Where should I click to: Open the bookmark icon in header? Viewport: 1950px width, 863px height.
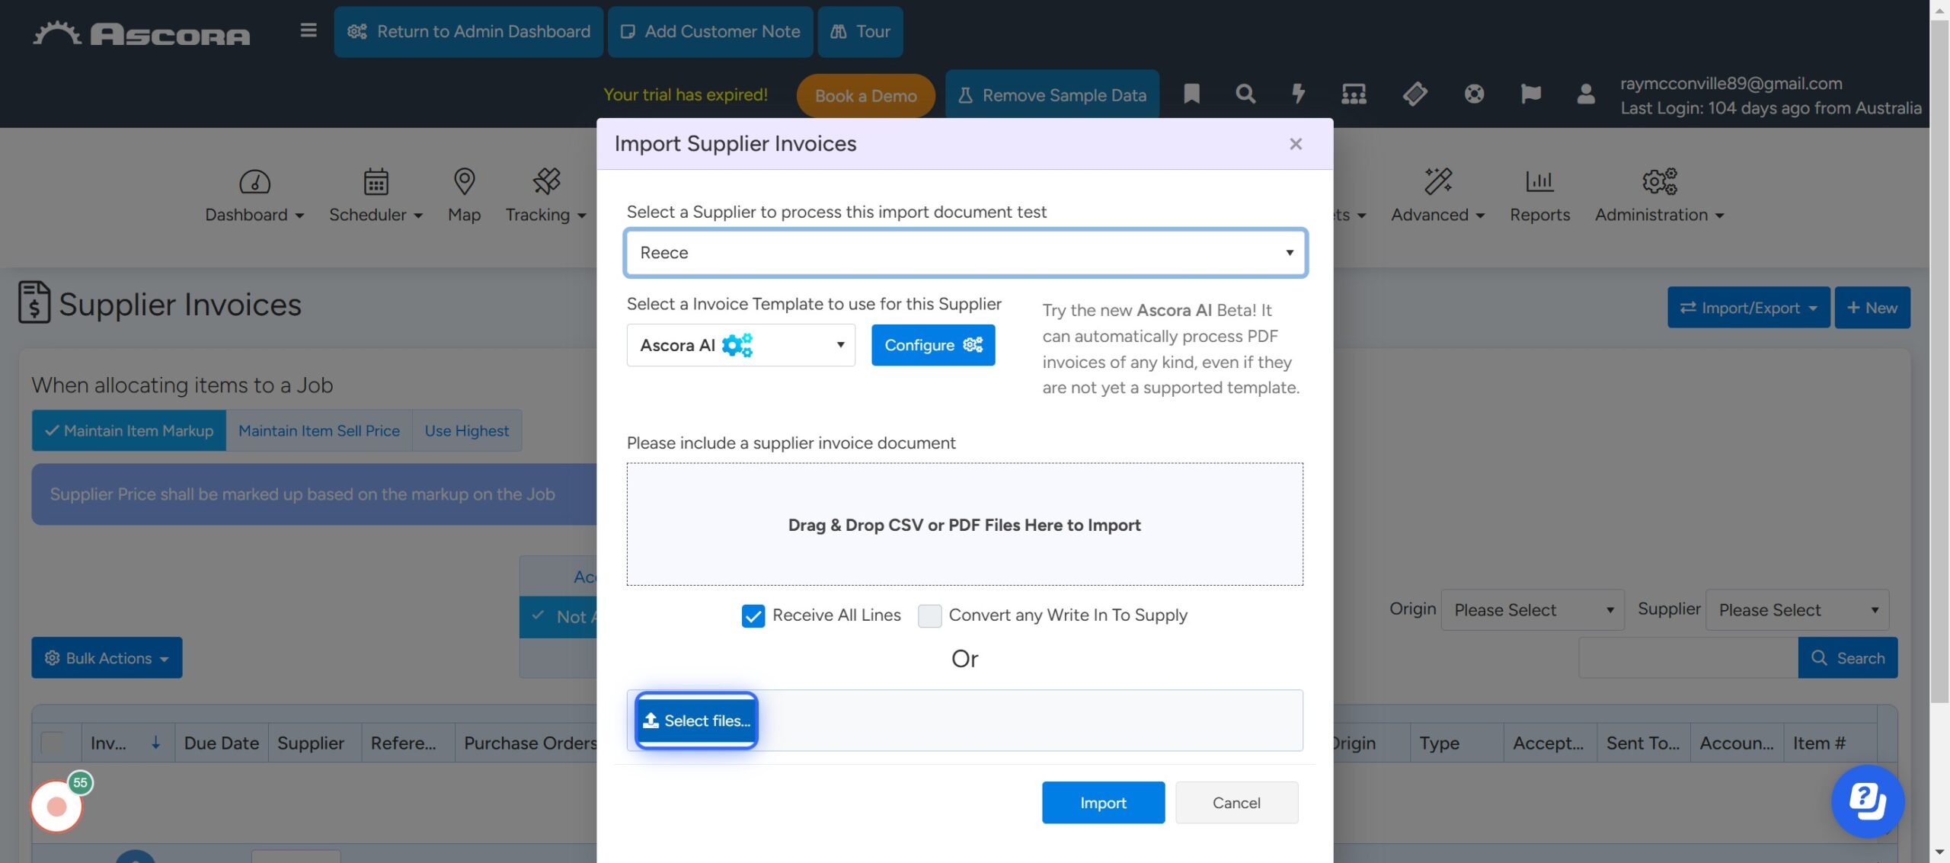pyautogui.click(x=1191, y=94)
